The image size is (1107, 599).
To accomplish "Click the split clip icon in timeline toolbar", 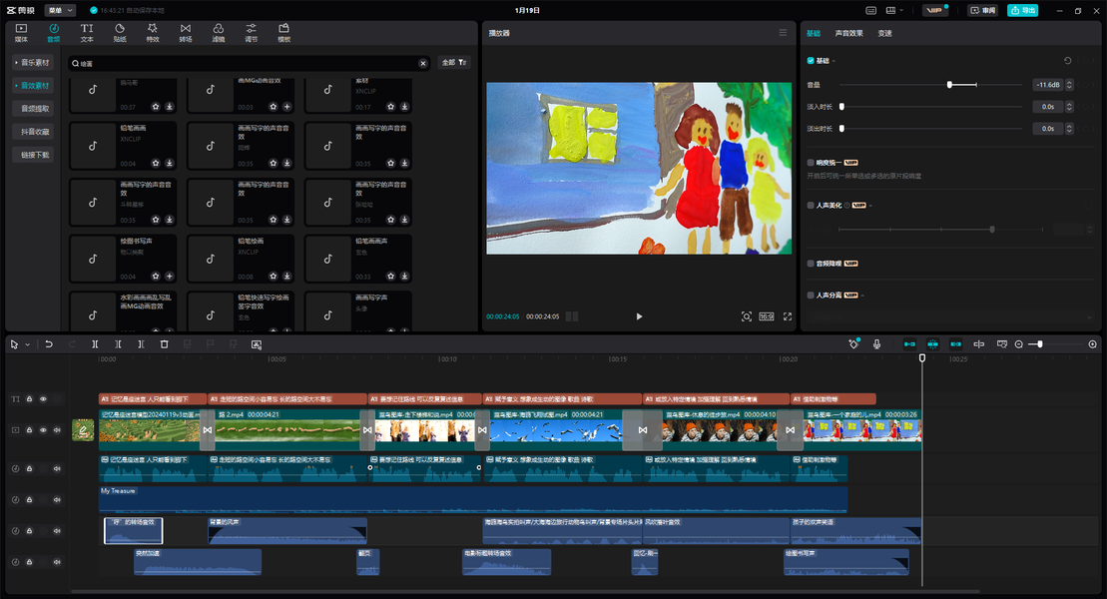I will point(95,344).
